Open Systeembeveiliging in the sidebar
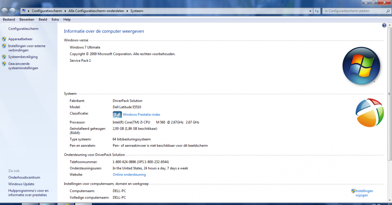This screenshot has width=392, height=205. pyautogui.click(x=23, y=57)
